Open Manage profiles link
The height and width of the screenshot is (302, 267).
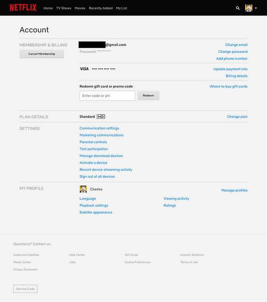click(235, 190)
